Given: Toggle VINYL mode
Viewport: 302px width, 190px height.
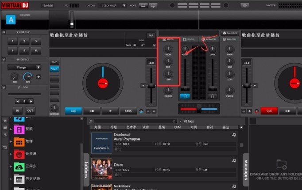Looking at the screenshot, I should click(54, 69).
